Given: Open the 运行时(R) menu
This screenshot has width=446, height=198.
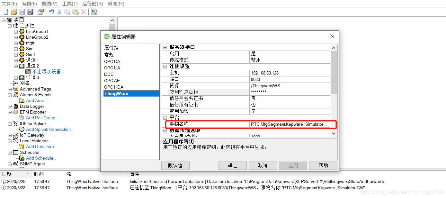Looking at the screenshot, I should pos(93,4).
